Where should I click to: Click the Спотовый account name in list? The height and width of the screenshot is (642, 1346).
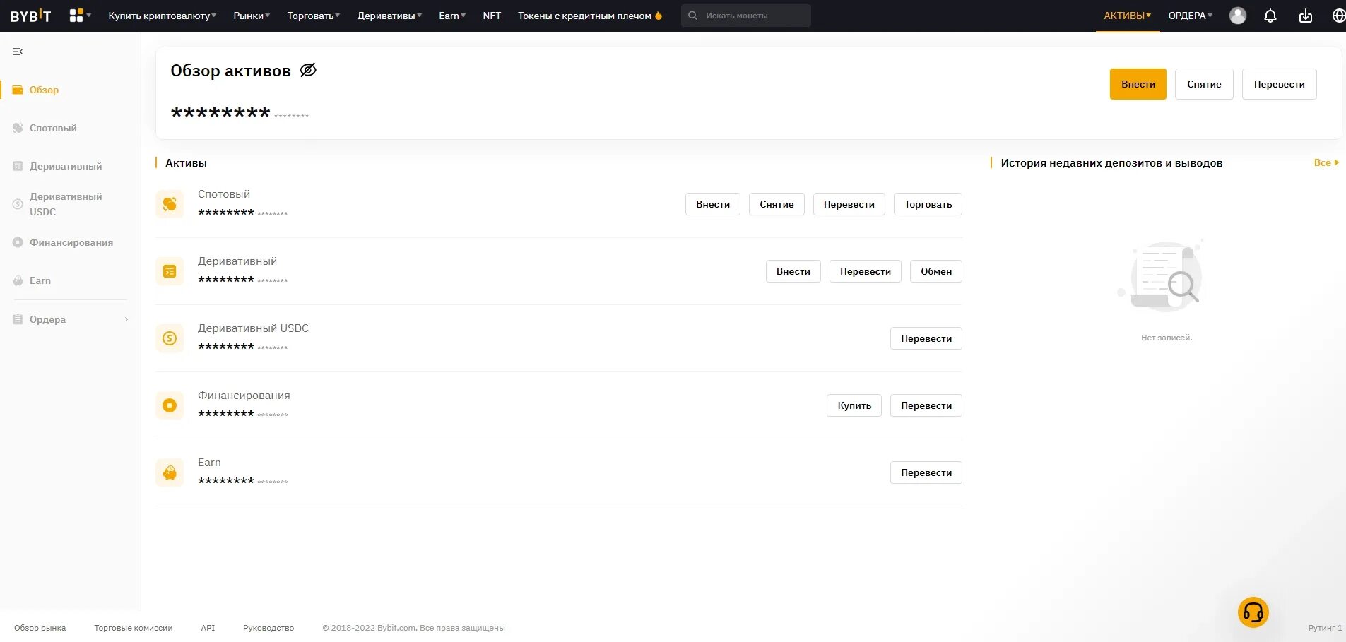(x=224, y=194)
